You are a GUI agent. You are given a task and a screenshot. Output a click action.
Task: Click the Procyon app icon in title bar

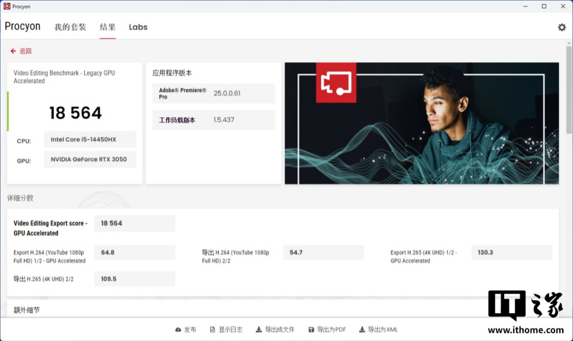7,6
